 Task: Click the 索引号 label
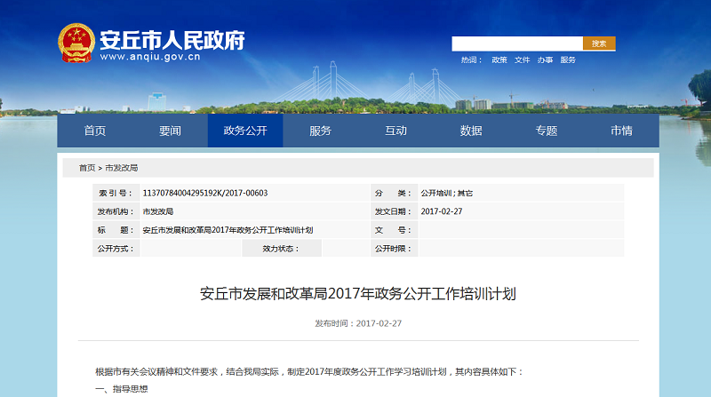coord(116,193)
